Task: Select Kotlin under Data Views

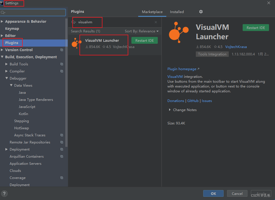Action: [23, 114]
